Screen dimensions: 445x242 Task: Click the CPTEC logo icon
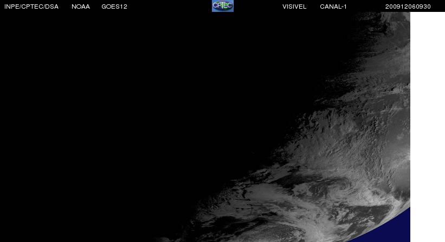[223, 6]
